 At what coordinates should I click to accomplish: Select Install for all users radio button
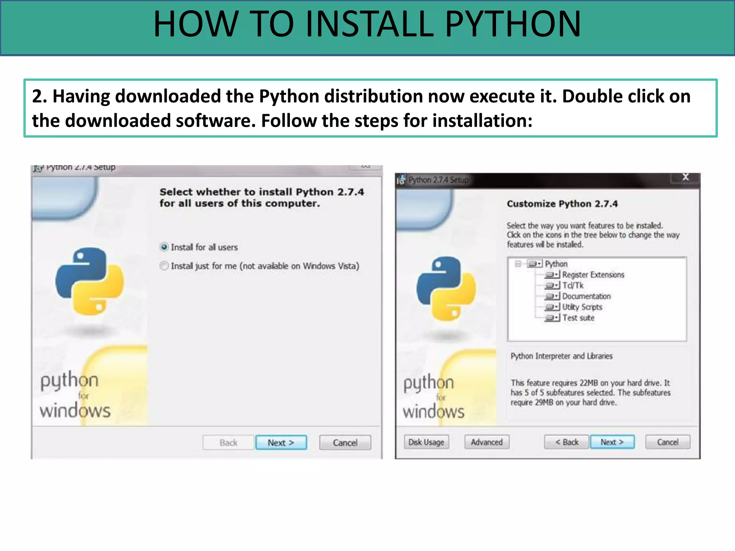coord(164,247)
